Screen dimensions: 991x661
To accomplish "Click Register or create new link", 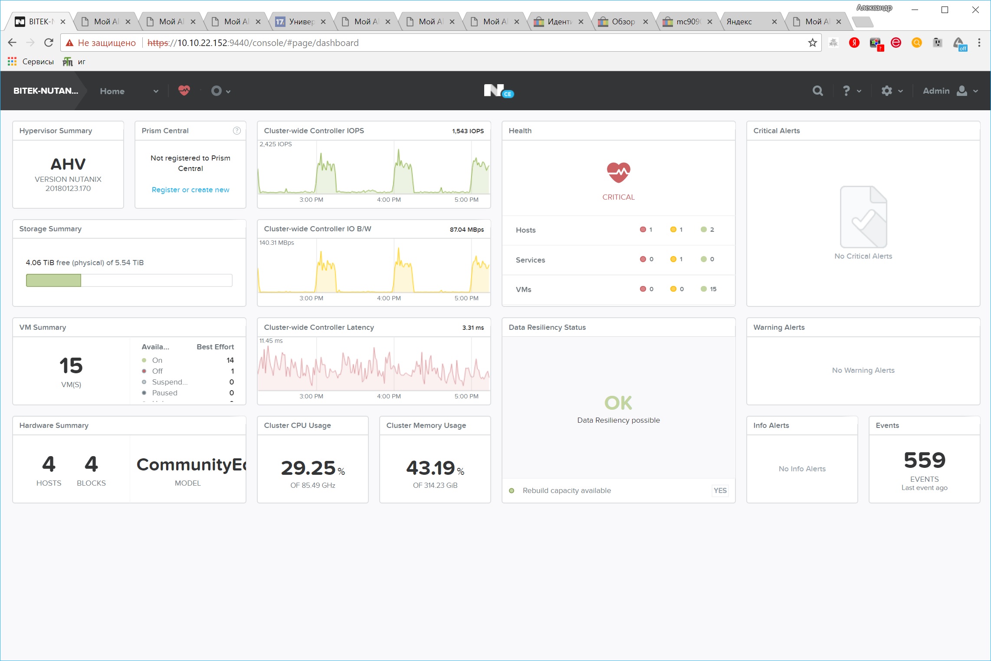I will [x=190, y=190].
